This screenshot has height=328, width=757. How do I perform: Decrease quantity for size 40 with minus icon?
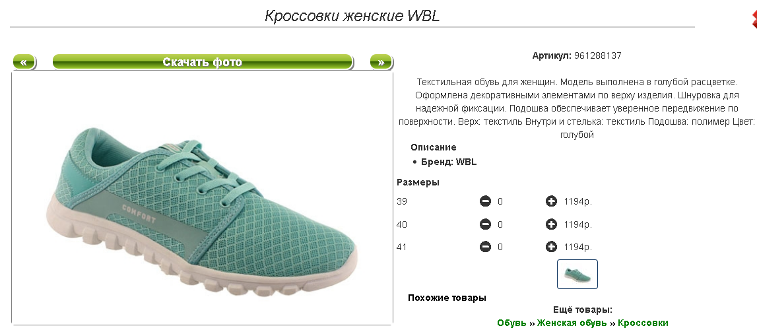click(x=485, y=224)
